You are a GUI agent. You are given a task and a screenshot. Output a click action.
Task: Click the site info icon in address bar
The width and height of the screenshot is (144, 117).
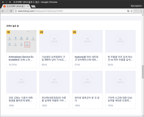[x=16, y=11]
